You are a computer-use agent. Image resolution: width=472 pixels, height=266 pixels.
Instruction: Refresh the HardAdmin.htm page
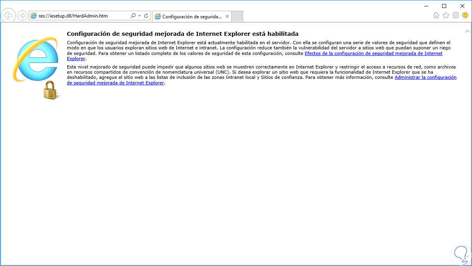(145, 16)
